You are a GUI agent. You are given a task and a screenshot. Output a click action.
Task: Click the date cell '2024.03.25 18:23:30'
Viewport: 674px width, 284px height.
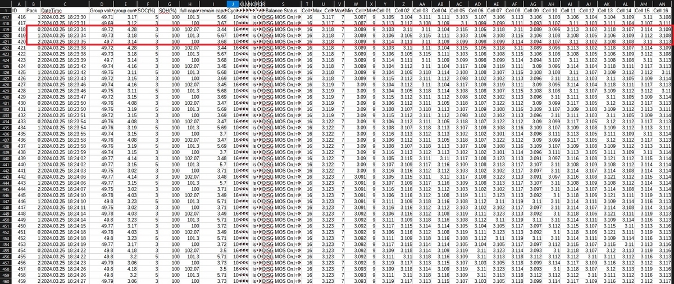coord(65,17)
